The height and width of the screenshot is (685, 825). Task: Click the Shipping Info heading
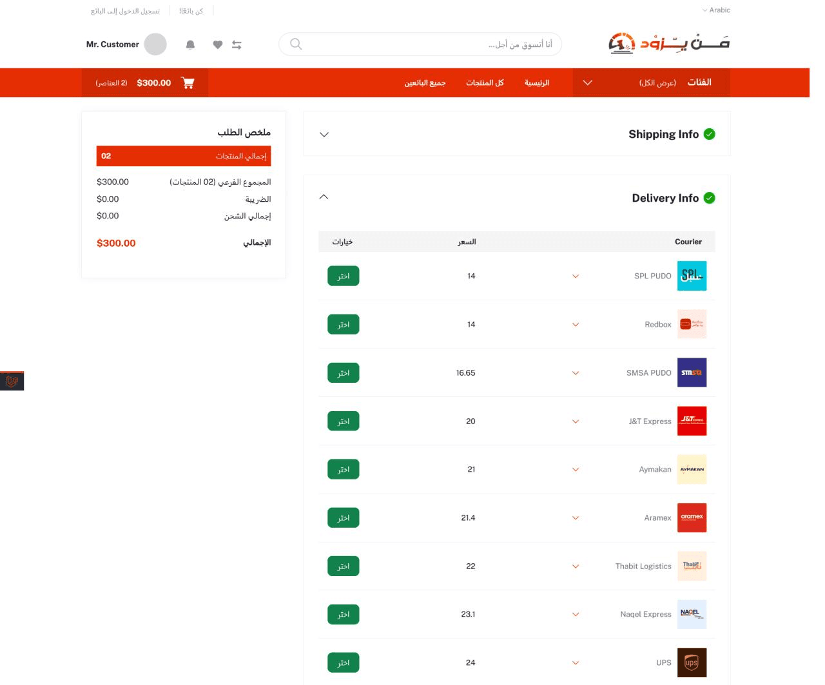click(664, 134)
